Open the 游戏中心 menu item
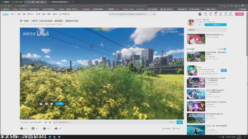The width and height of the screenshot is (248, 139). [x=30, y=14]
